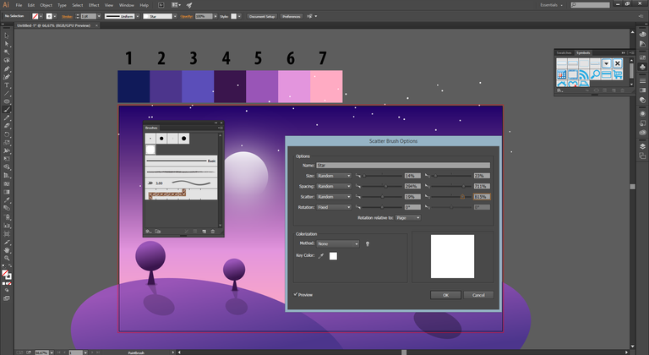Select the shopping cart symbol

click(x=618, y=74)
